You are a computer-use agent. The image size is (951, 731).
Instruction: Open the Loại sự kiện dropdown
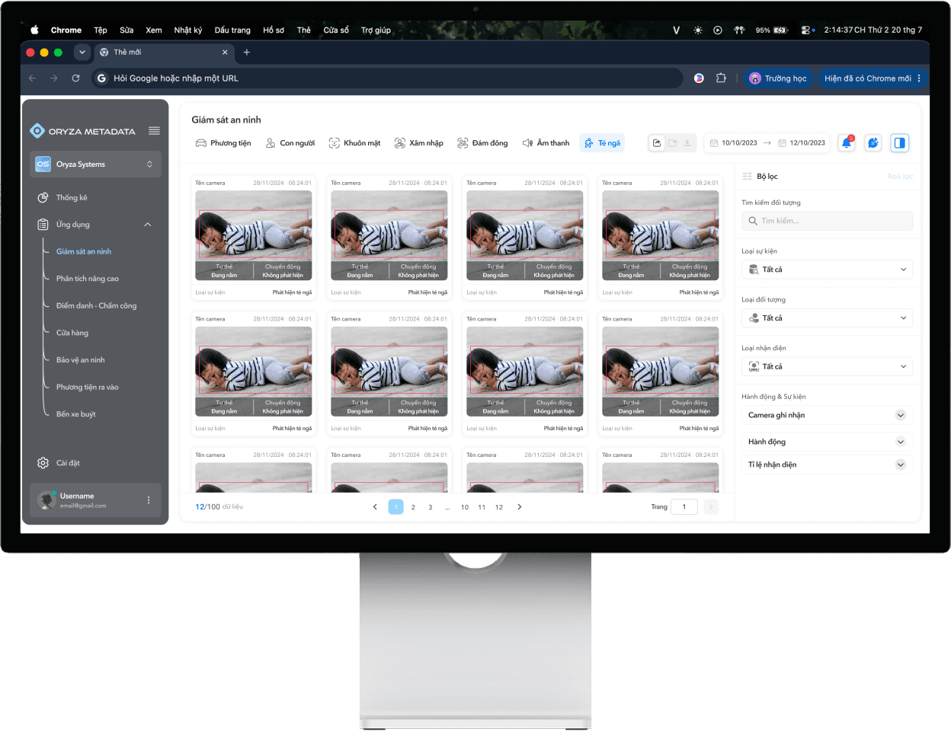coord(827,270)
